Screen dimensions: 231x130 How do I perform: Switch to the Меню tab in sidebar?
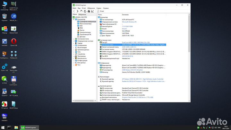tap(75, 14)
